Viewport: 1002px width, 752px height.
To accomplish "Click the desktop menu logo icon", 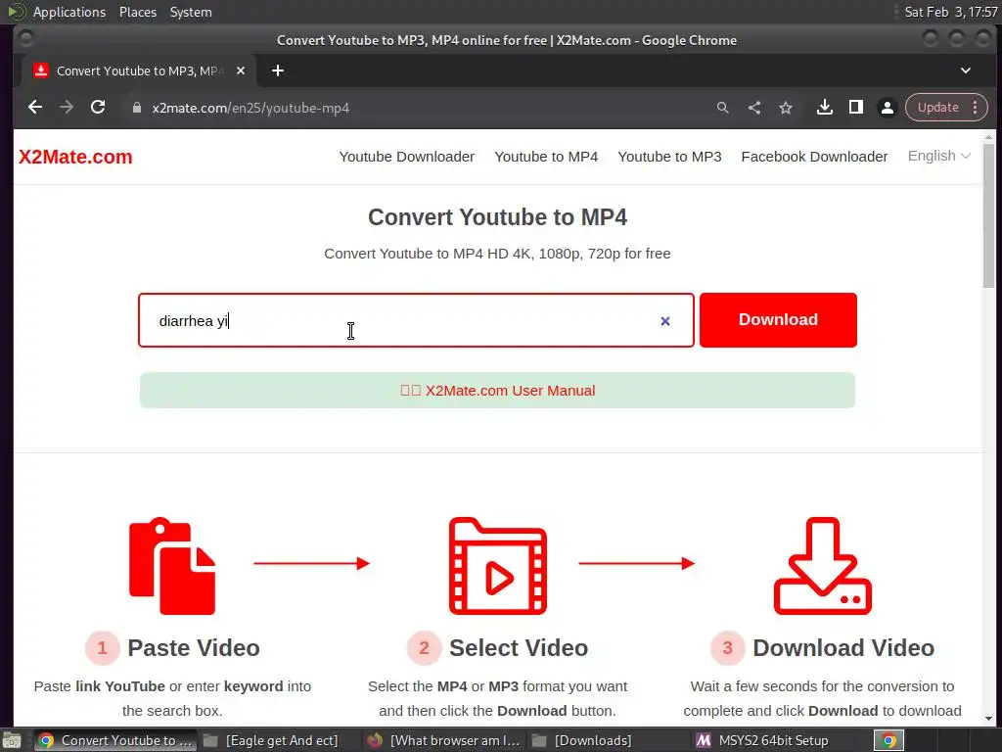I will coord(16,12).
